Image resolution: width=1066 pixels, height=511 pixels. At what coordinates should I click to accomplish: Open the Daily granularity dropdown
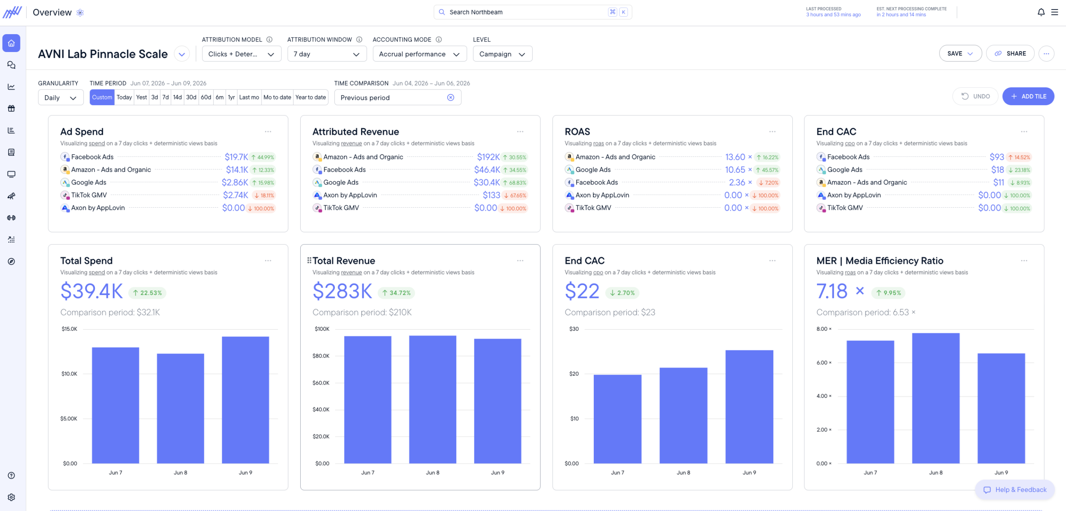(x=61, y=98)
